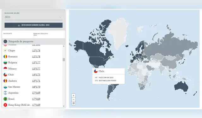Screen dimensions: 202x118
Task: Click the passport search magnifier icon
Action: (5, 41)
